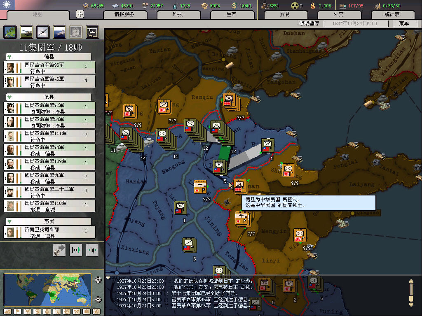
Task: Toggle the map centering cross button
Action: pos(80,14)
